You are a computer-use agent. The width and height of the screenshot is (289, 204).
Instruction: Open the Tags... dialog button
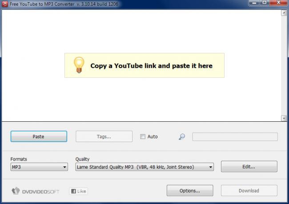(104, 136)
